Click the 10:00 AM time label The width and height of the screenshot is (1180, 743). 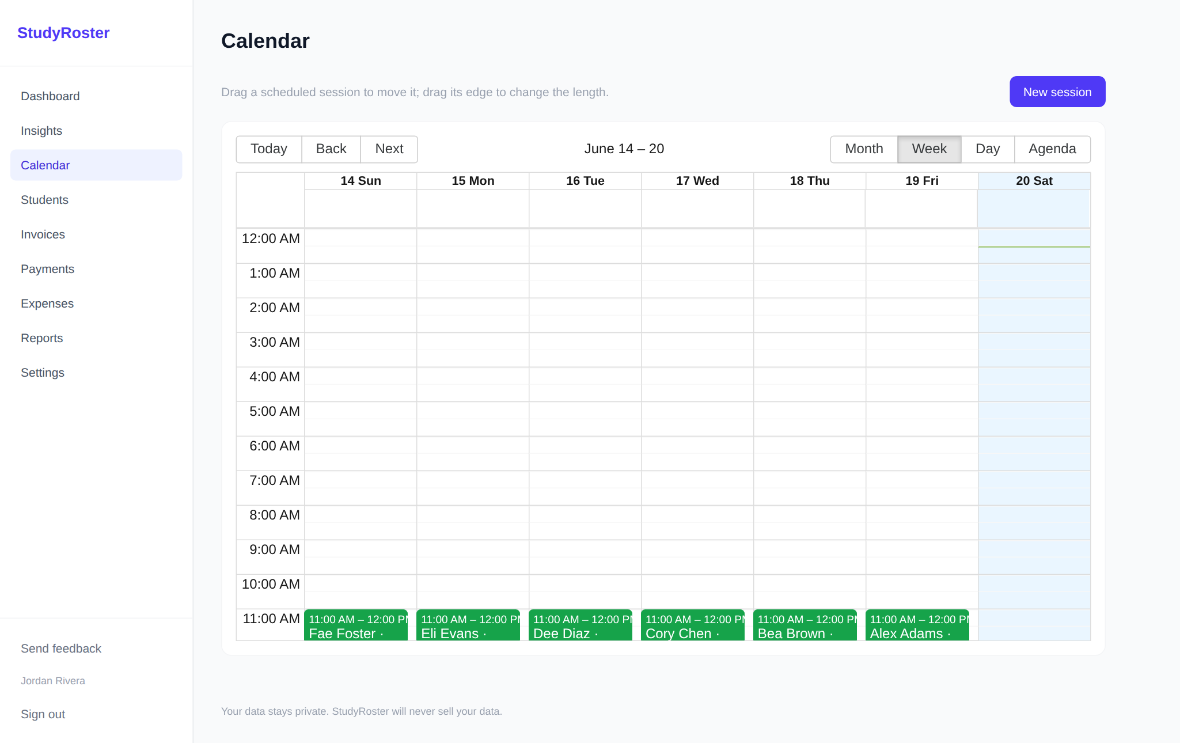point(271,584)
